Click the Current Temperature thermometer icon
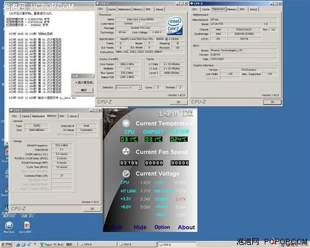 [x=126, y=123]
